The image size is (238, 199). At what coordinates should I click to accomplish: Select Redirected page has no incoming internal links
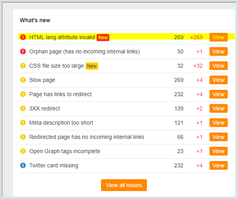pyautogui.click(x=87, y=137)
